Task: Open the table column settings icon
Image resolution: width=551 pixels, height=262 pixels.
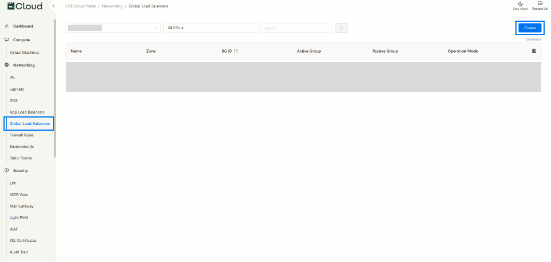Action: (534, 51)
